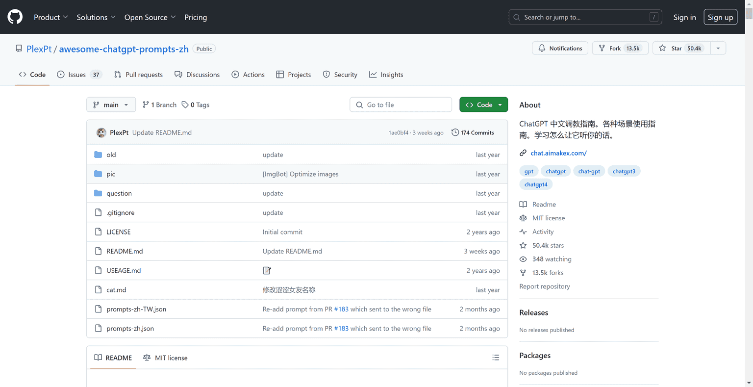The height and width of the screenshot is (387, 753).
Task: Click the tag icon for 0 Tags
Action: coord(185,105)
